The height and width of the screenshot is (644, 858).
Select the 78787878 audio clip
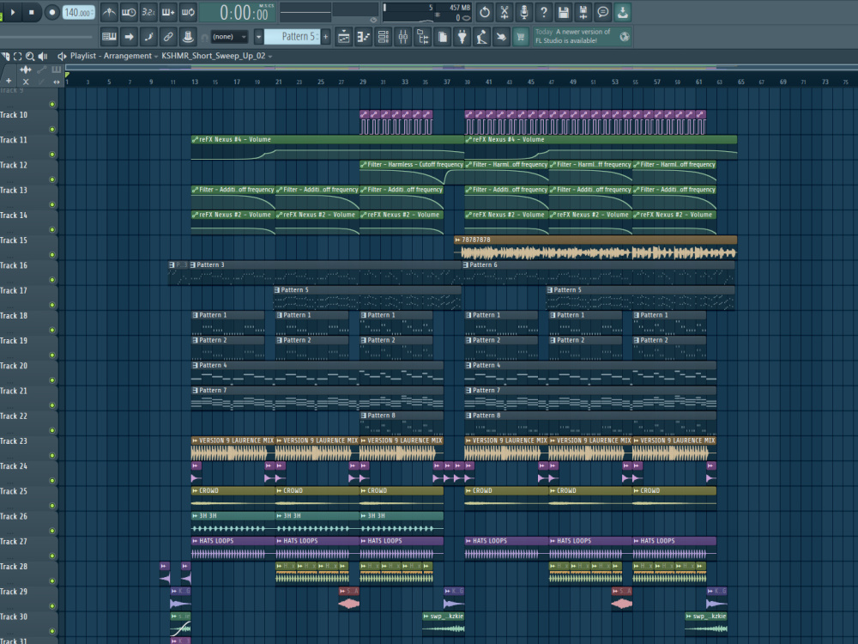click(x=595, y=247)
